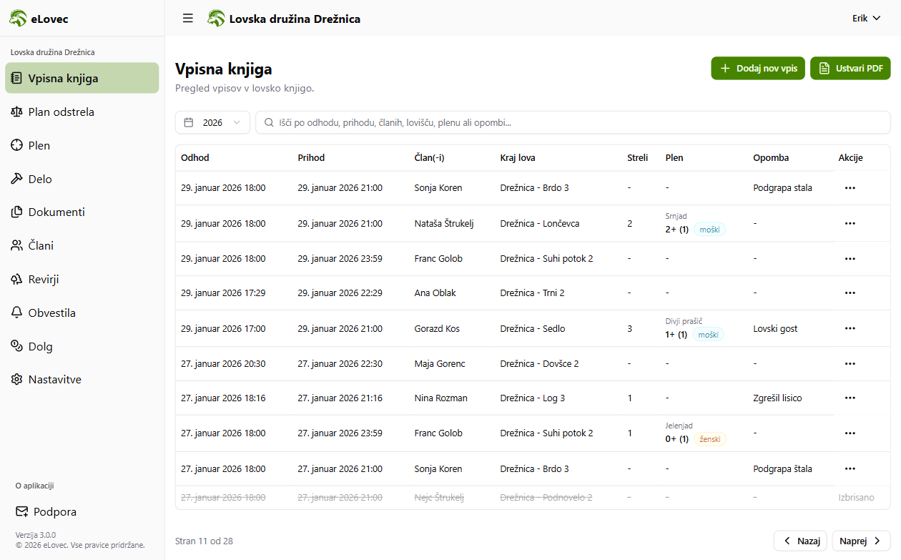This screenshot has height=560, width=901.
Task: Open actions dropdown for Maja Gorenc row
Action: click(x=850, y=363)
